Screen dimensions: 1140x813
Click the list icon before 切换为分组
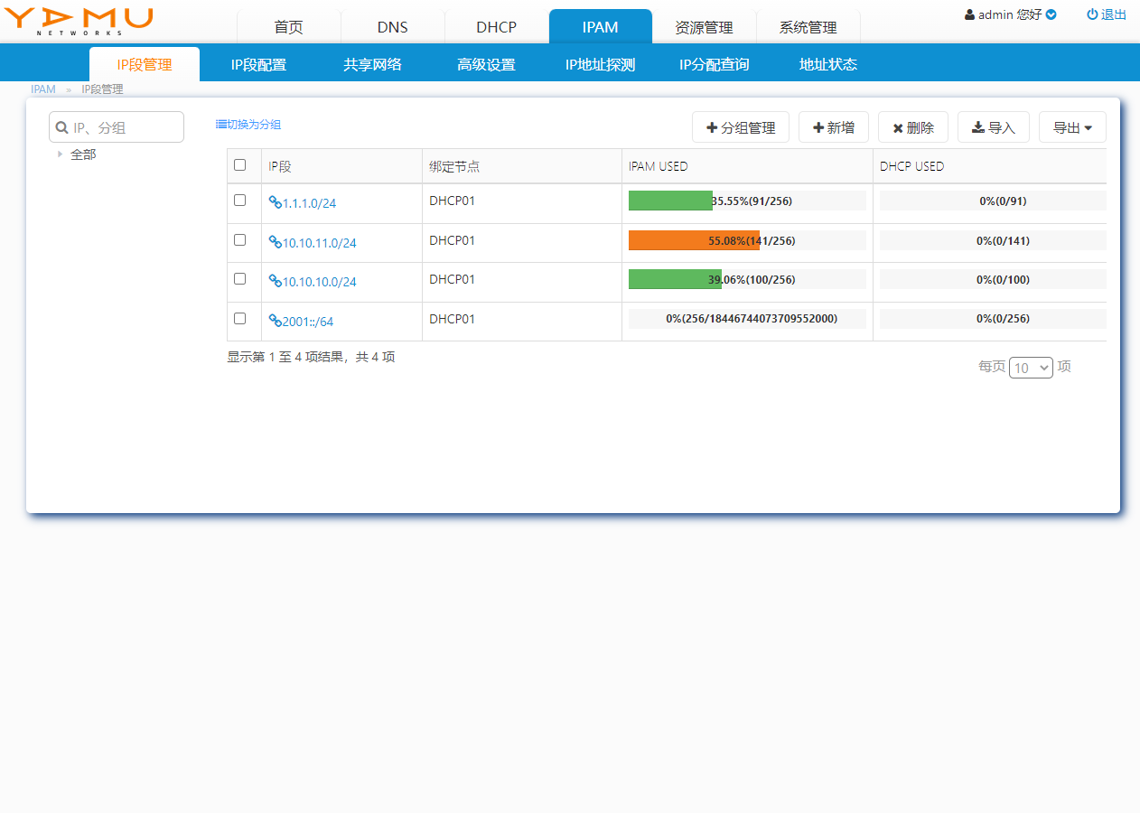tap(220, 125)
